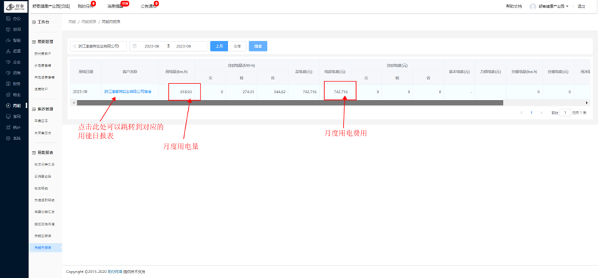
Task: Open 工作台 in the submenu
Action: 41,23
